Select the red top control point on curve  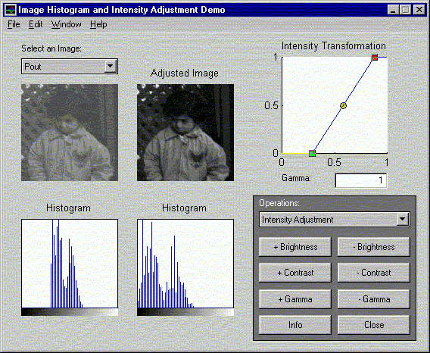[x=374, y=58]
